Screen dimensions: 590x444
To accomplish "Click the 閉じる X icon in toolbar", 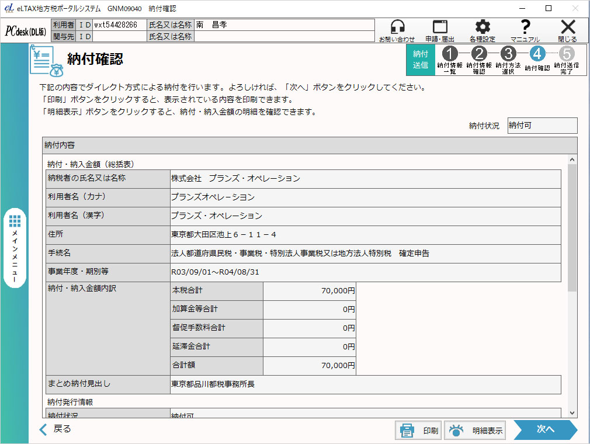I will pyautogui.click(x=567, y=27).
